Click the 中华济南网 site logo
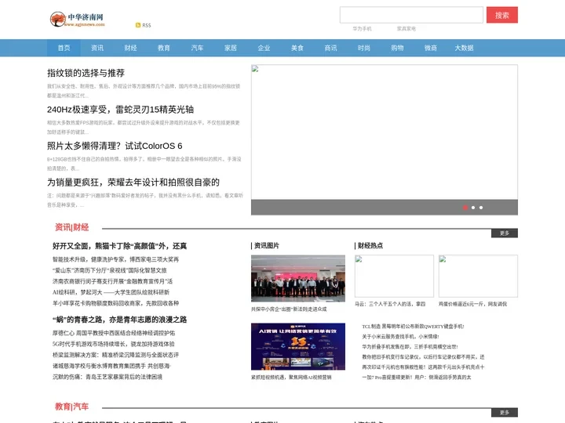 coord(77,20)
